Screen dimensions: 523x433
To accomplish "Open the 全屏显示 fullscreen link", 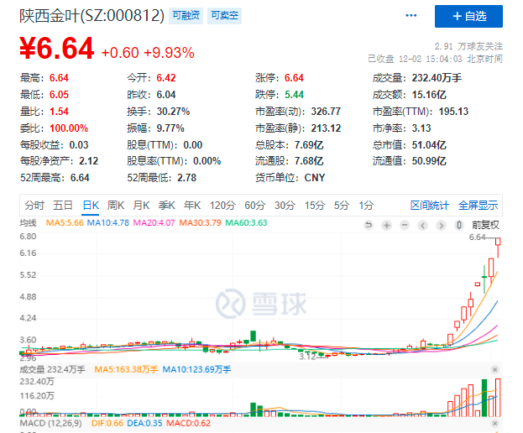I will [478, 205].
